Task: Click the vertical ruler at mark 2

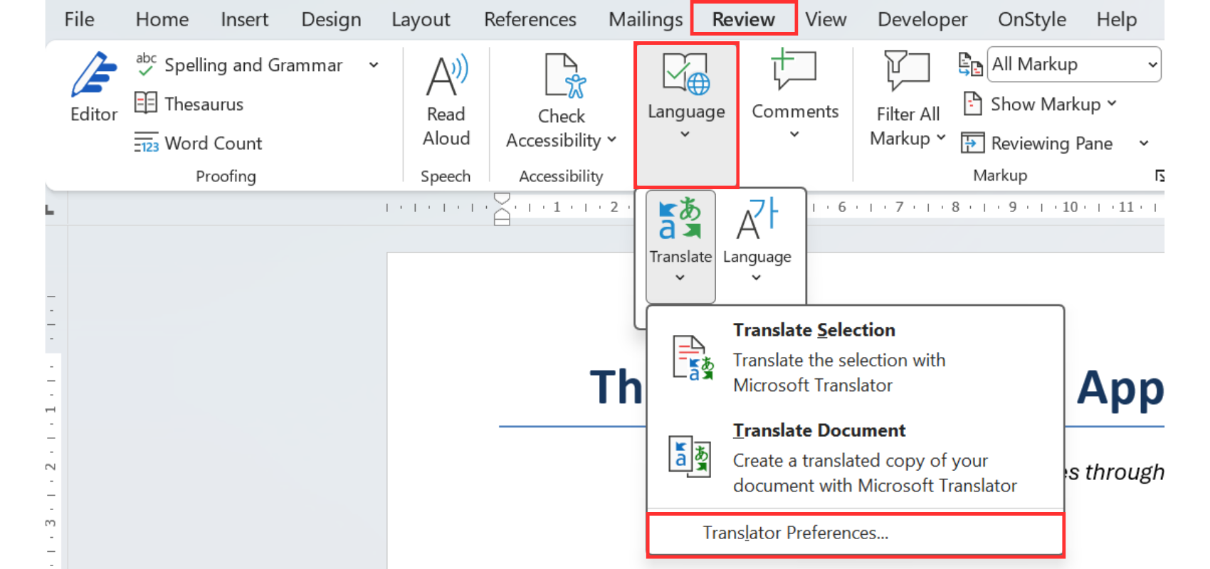Action: point(51,467)
